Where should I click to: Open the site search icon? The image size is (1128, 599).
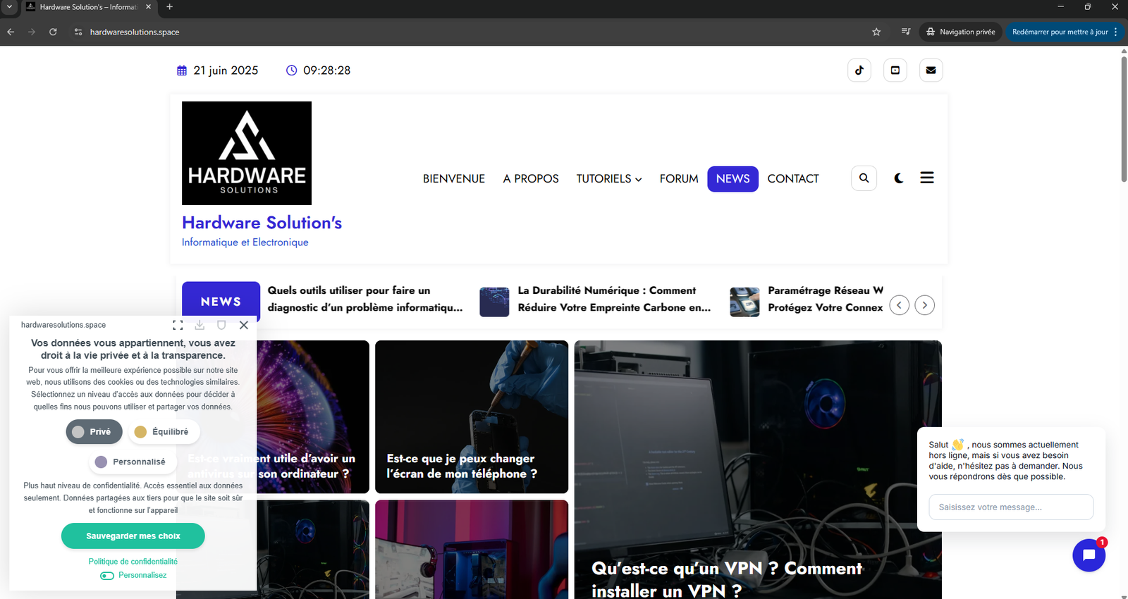coord(864,178)
